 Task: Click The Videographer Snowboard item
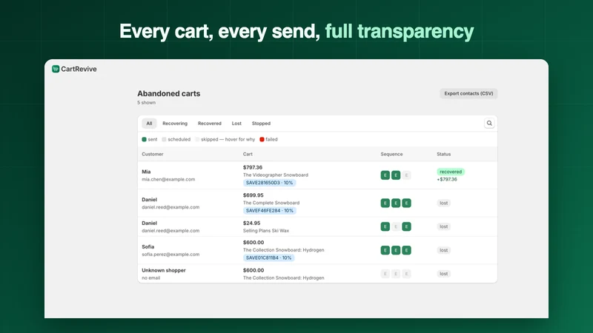[276, 175]
